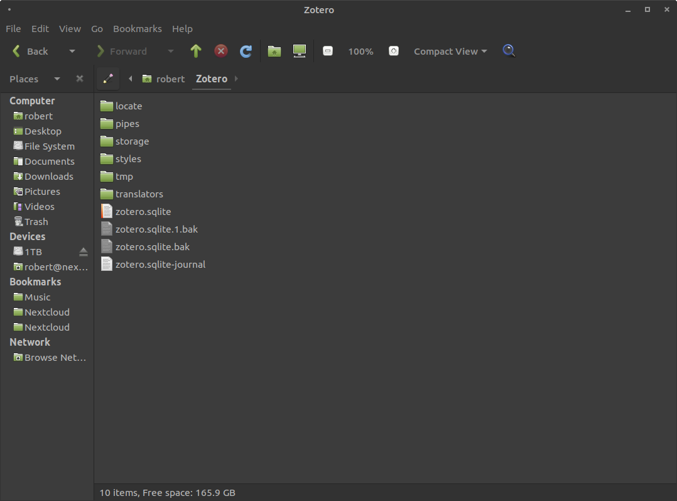Activate the search magnifier icon
The width and height of the screenshot is (677, 501).
click(509, 51)
